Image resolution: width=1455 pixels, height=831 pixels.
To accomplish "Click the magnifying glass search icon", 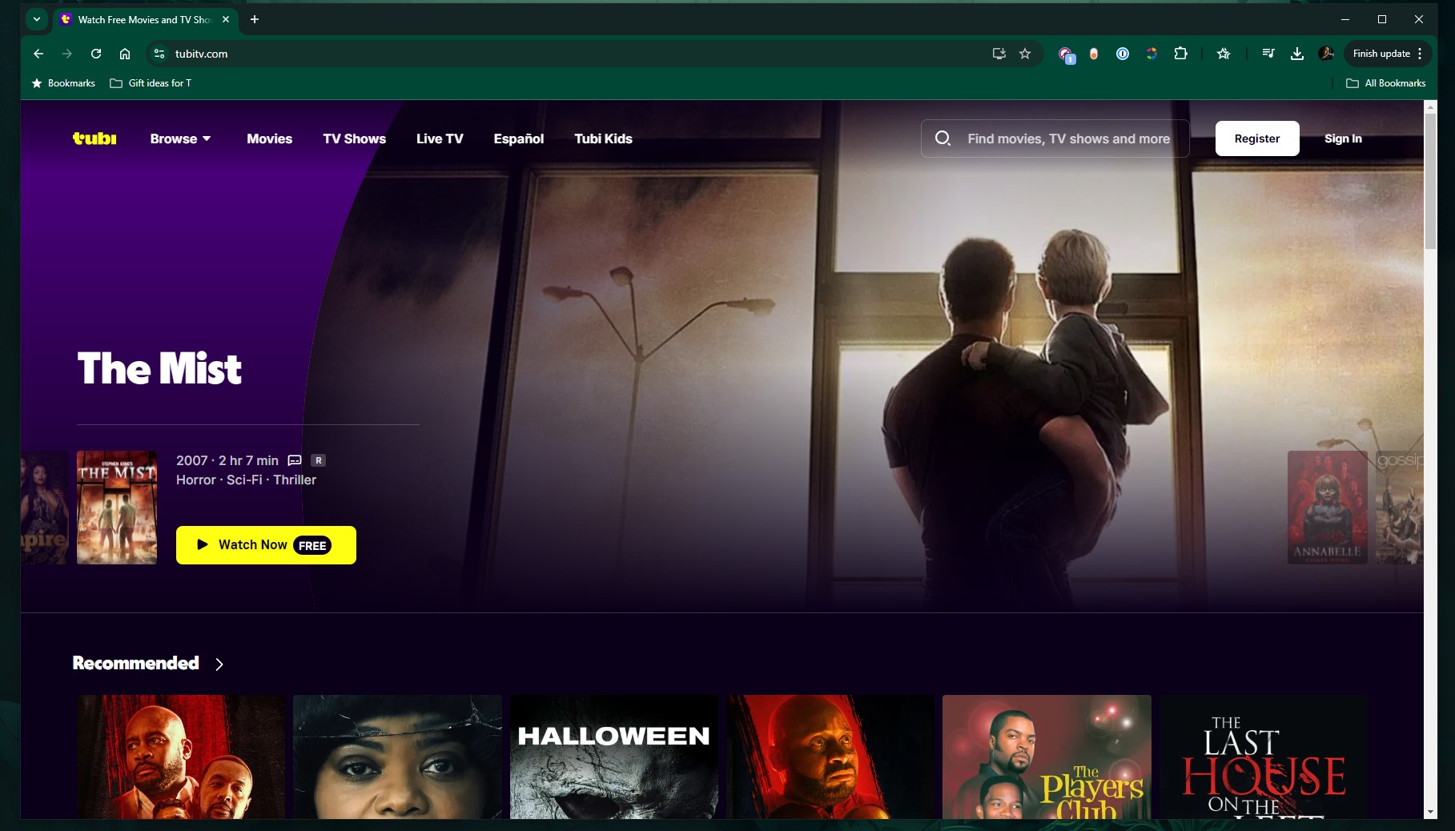I will point(943,138).
